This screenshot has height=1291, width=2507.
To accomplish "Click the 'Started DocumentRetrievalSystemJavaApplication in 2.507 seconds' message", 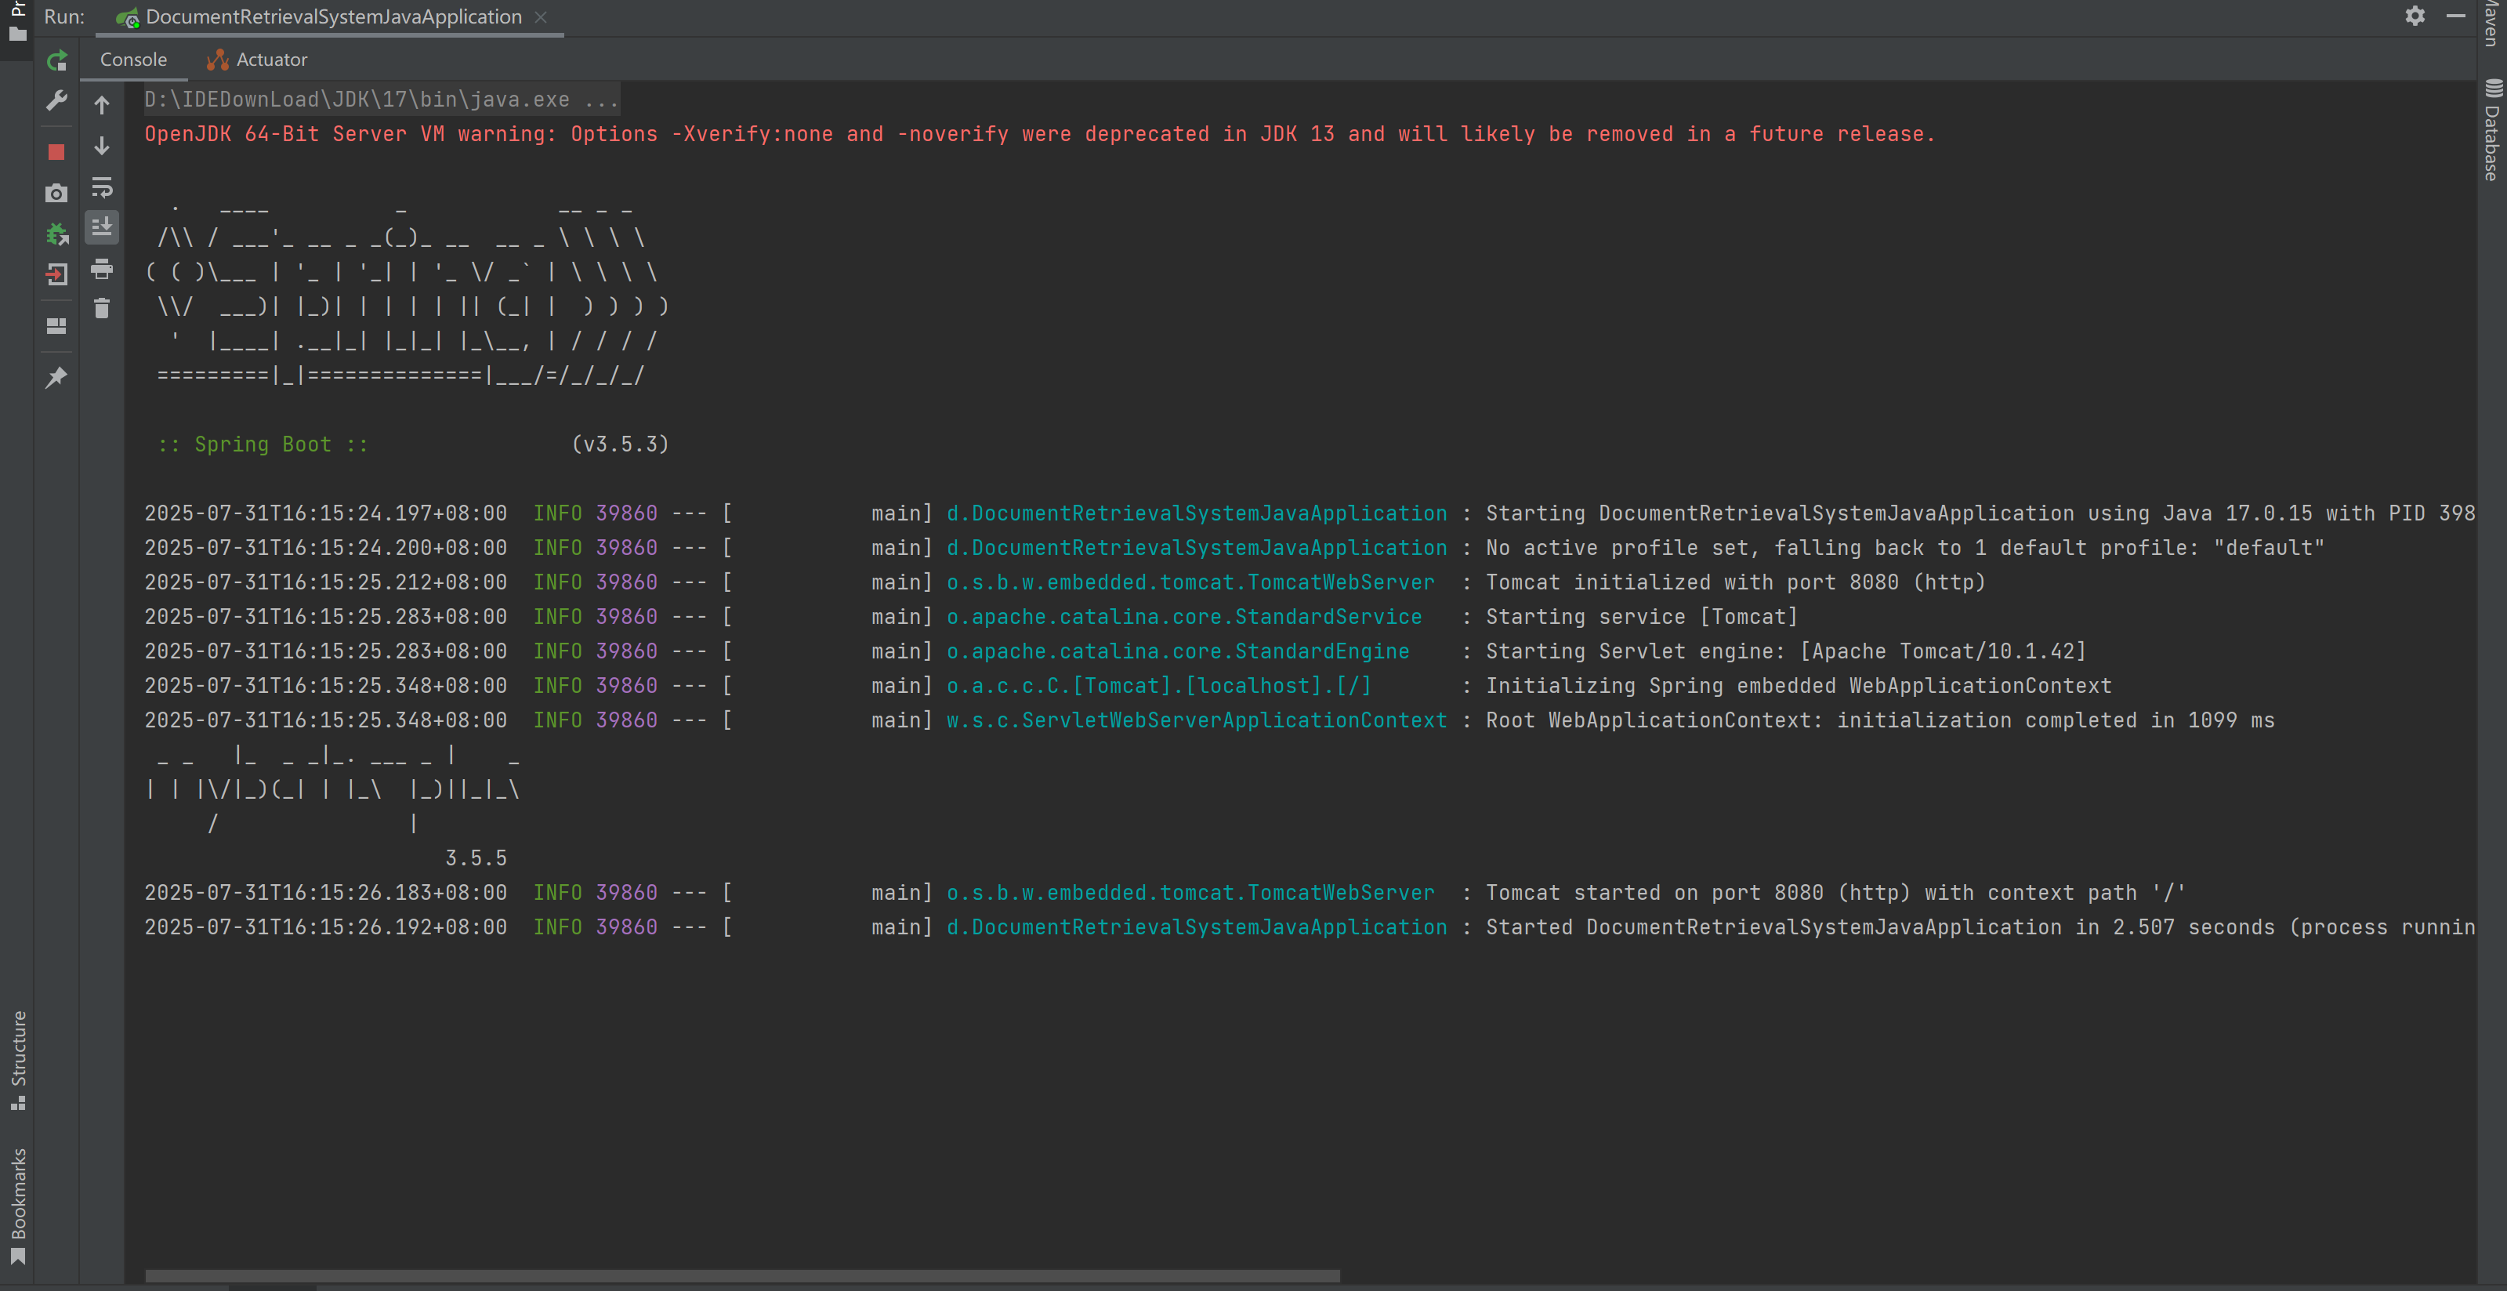I will click(x=1980, y=927).
